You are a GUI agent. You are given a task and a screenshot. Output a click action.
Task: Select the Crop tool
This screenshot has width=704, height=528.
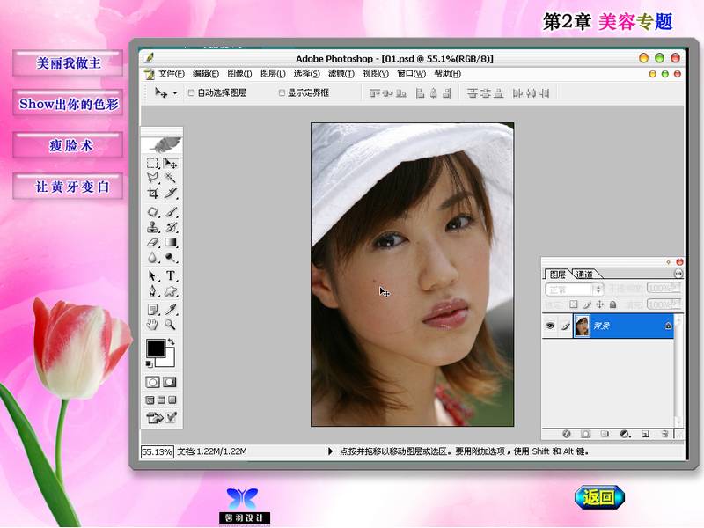152,194
